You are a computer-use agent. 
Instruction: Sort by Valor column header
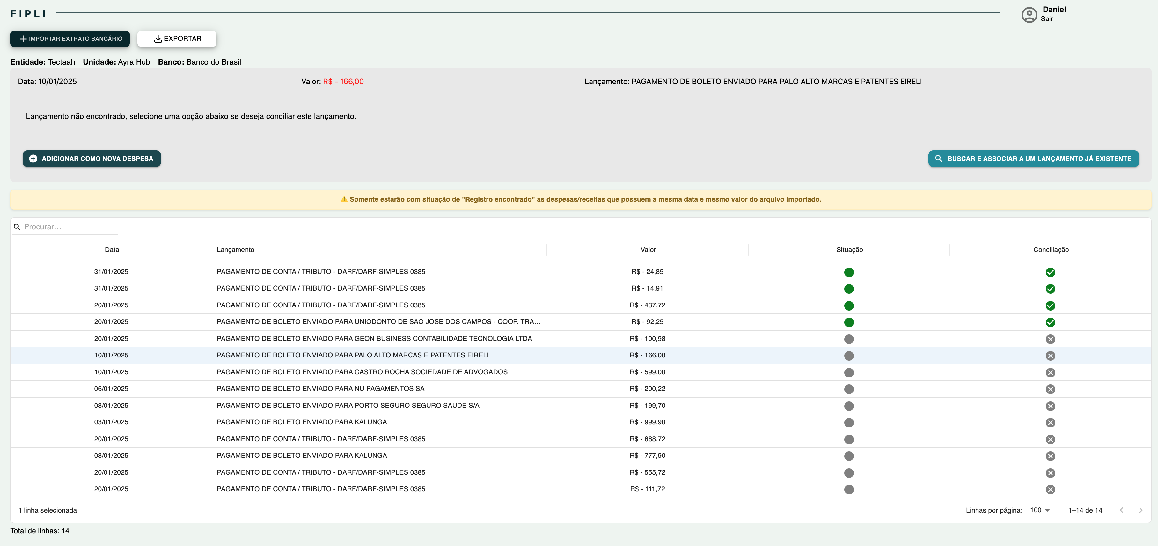tap(648, 250)
